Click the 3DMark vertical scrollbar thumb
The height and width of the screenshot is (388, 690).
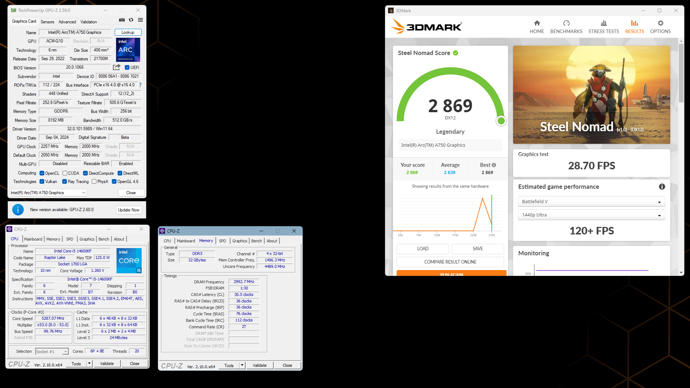681,73
